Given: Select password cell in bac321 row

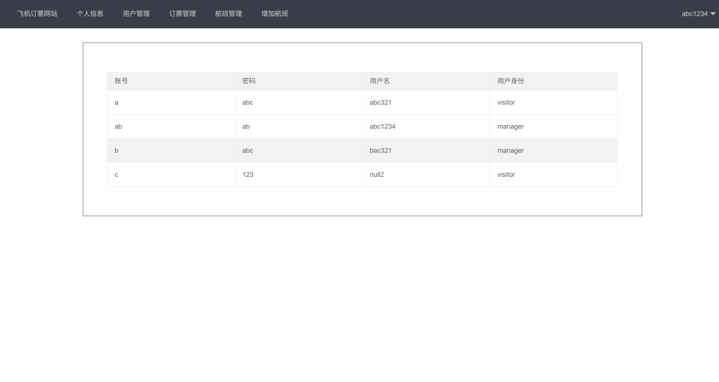Looking at the screenshot, I should tap(298, 150).
